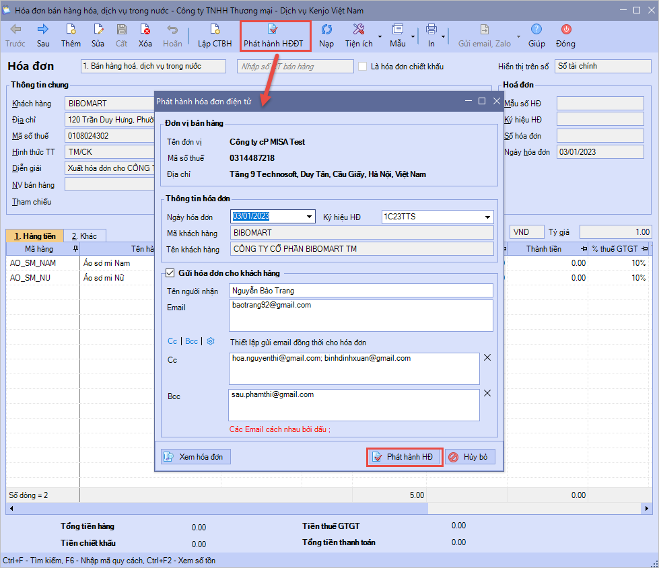Click the Phát hành HĐĐT toolbar icon
Screen dimensions: 659x568
273,30
